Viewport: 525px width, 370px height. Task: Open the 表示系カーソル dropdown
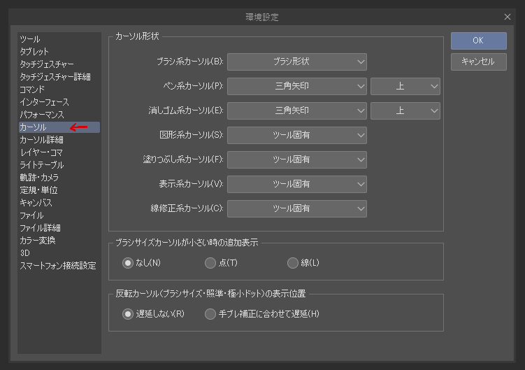(x=297, y=184)
